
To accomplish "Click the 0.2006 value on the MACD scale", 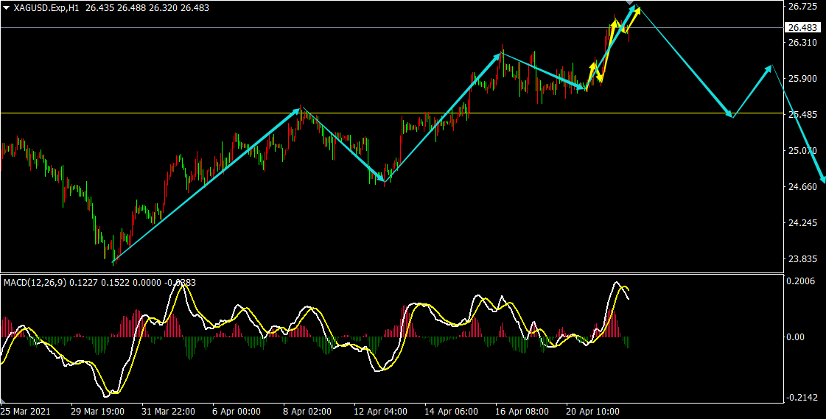I will pos(802,281).
